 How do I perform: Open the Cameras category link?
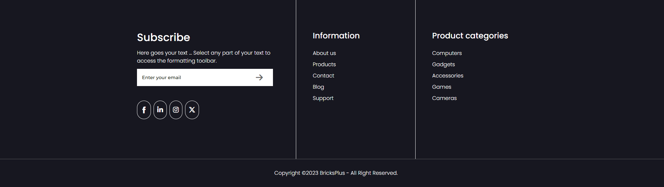click(444, 98)
